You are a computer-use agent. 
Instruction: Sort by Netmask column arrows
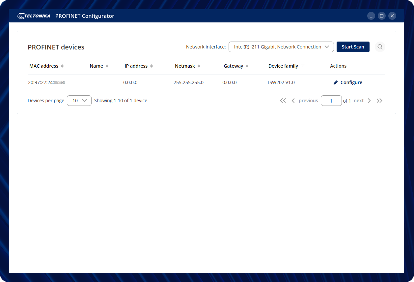[x=199, y=66]
